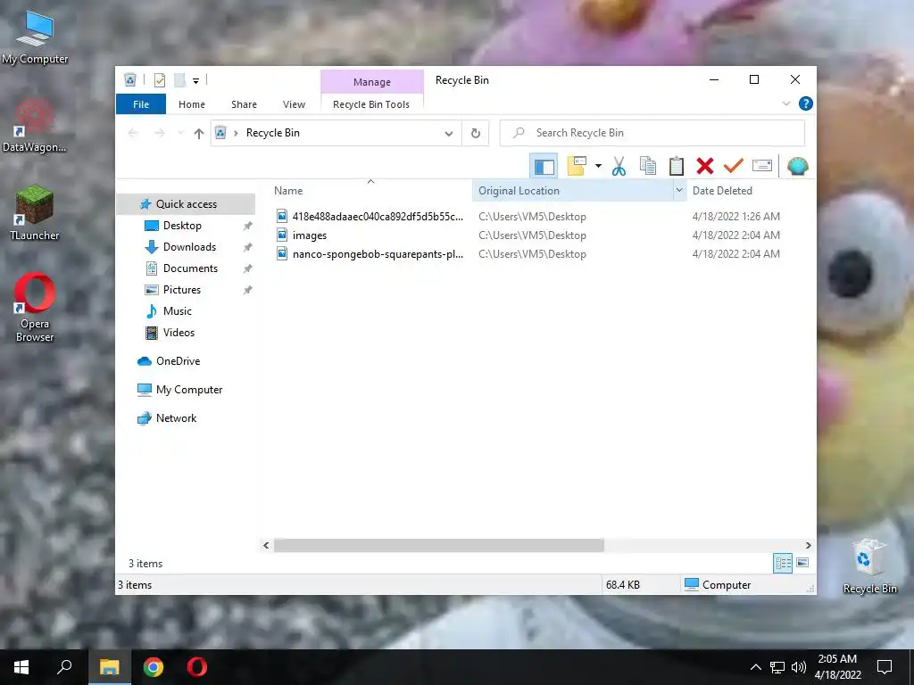Select file 418e488adaaec040ca892df5d5b55c
This screenshot has height=685, width=914.
pyautogui.click(x=370, y=217)
